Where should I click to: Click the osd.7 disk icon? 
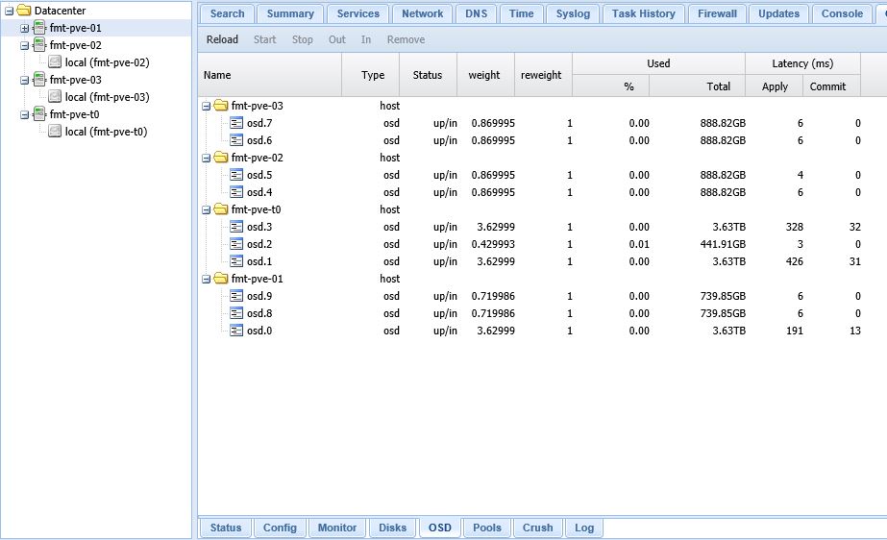236,123
